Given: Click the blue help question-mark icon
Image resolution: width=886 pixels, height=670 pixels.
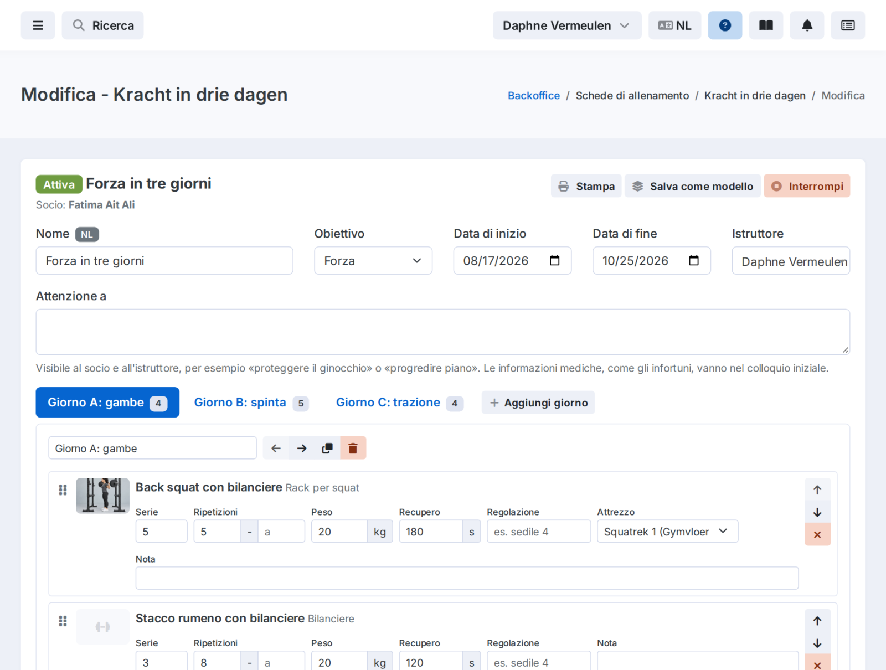Looking at the screenshot, I should click(x=725, y=25).
